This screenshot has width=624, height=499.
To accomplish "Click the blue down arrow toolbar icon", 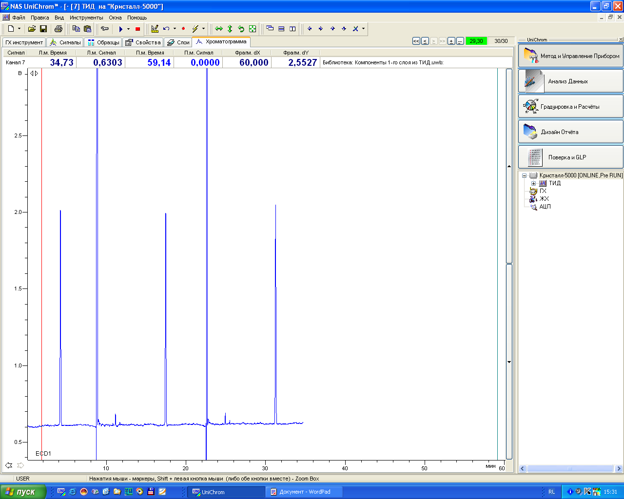I will (x=344, y=29).
